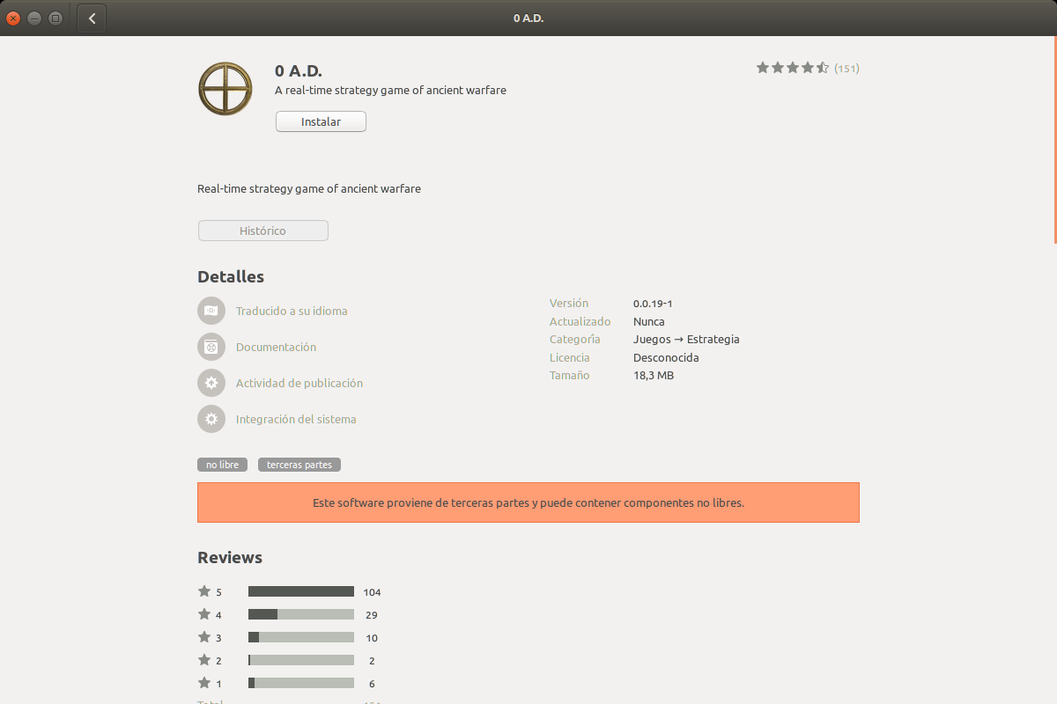Click the 4-star rating bar
Screen dimensions: 1057x704
(300, 614)
